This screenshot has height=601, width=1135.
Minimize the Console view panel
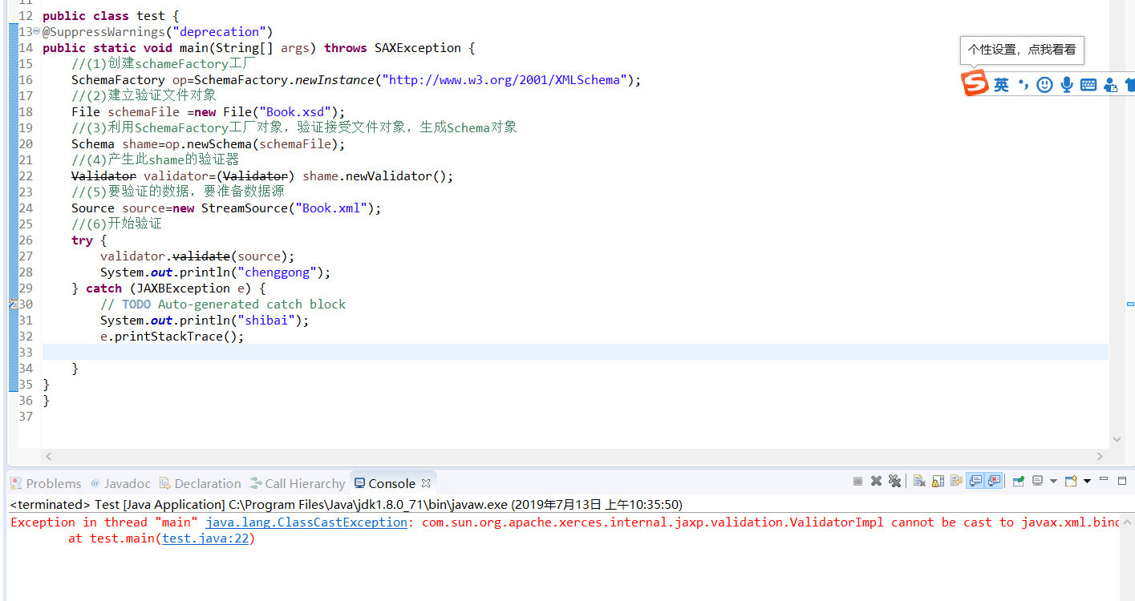[x=1104, y=478]
